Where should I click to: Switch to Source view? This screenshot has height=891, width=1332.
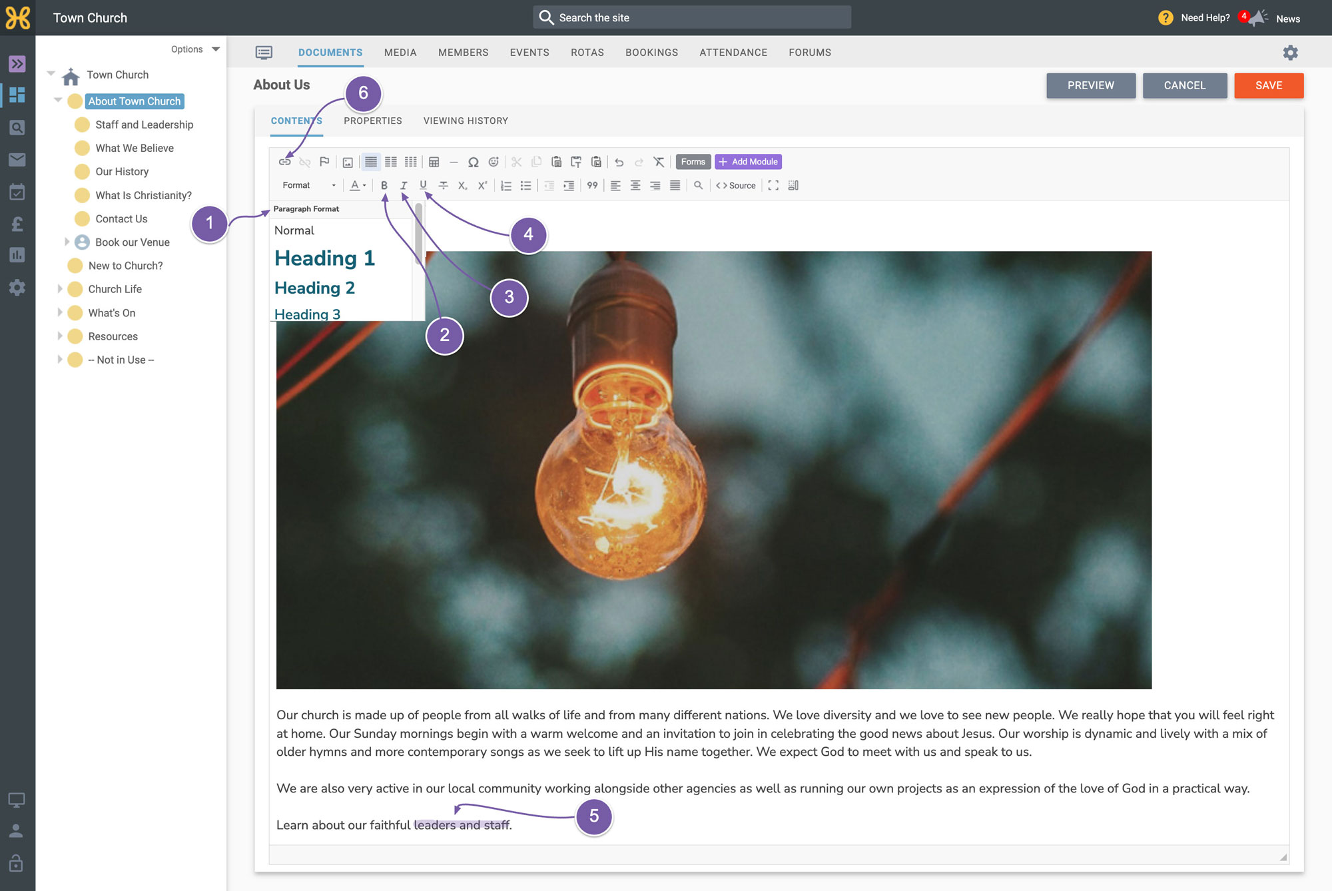click(x=736, y=185)
